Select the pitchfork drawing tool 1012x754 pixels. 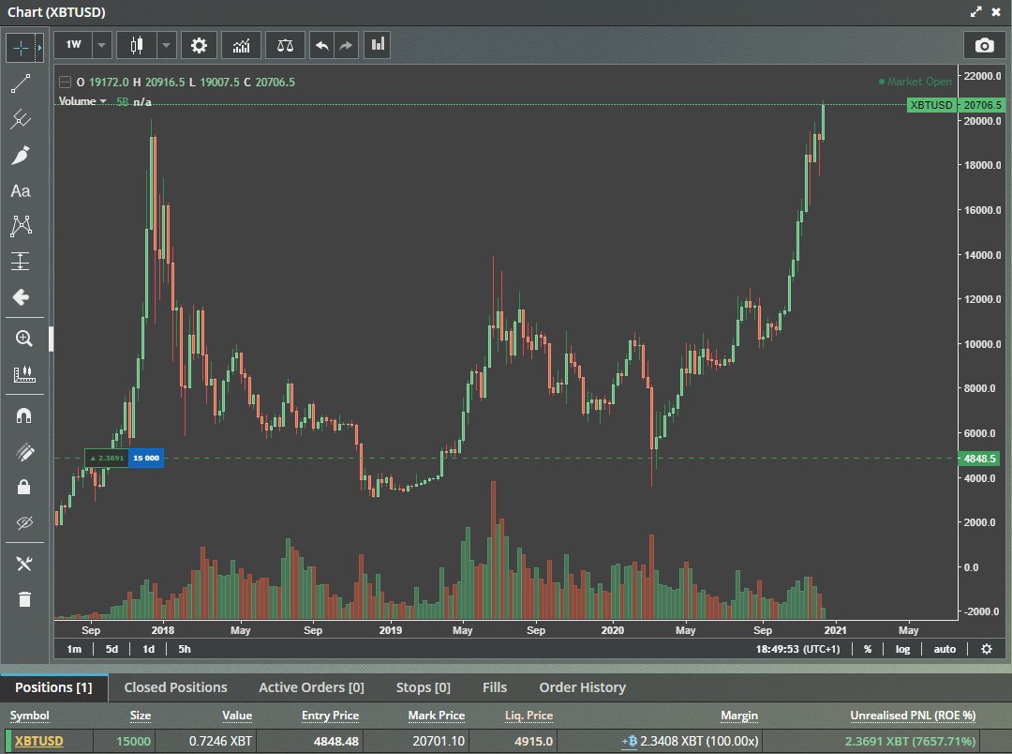(21, 119)
